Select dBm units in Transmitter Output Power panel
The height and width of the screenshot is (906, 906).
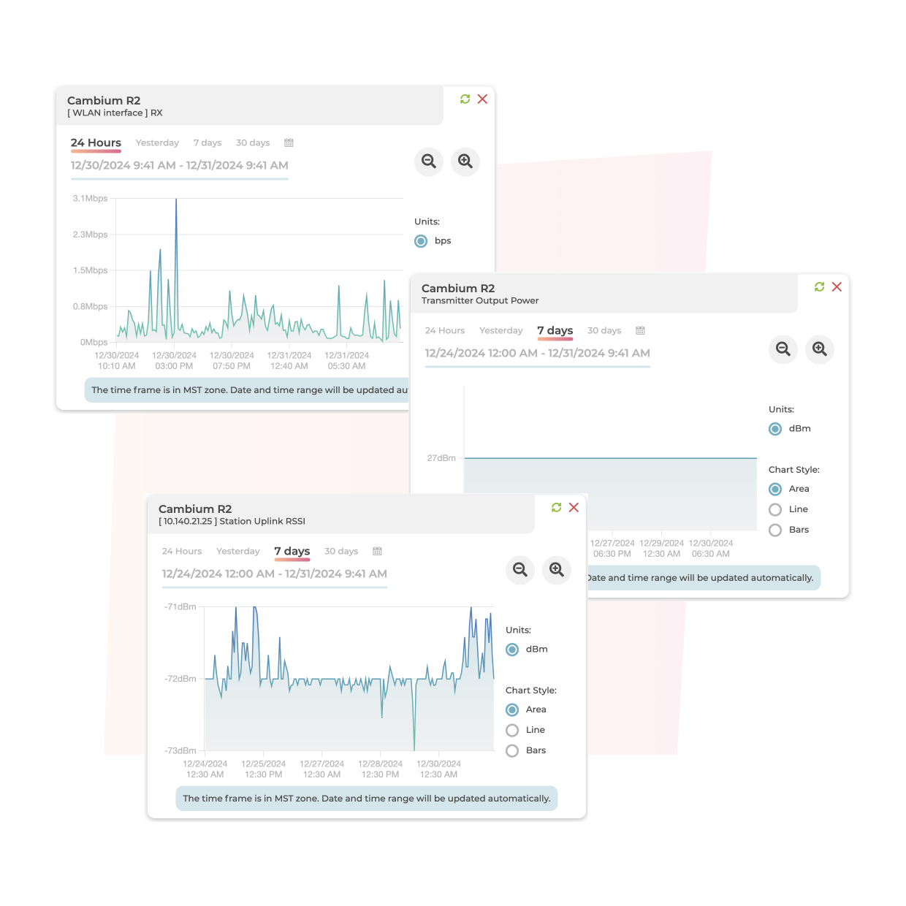775,429
